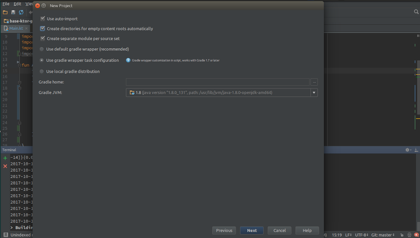Open the Git: master branch selector
This screenshot has width=420, height=238.
[x=383, y=235]
